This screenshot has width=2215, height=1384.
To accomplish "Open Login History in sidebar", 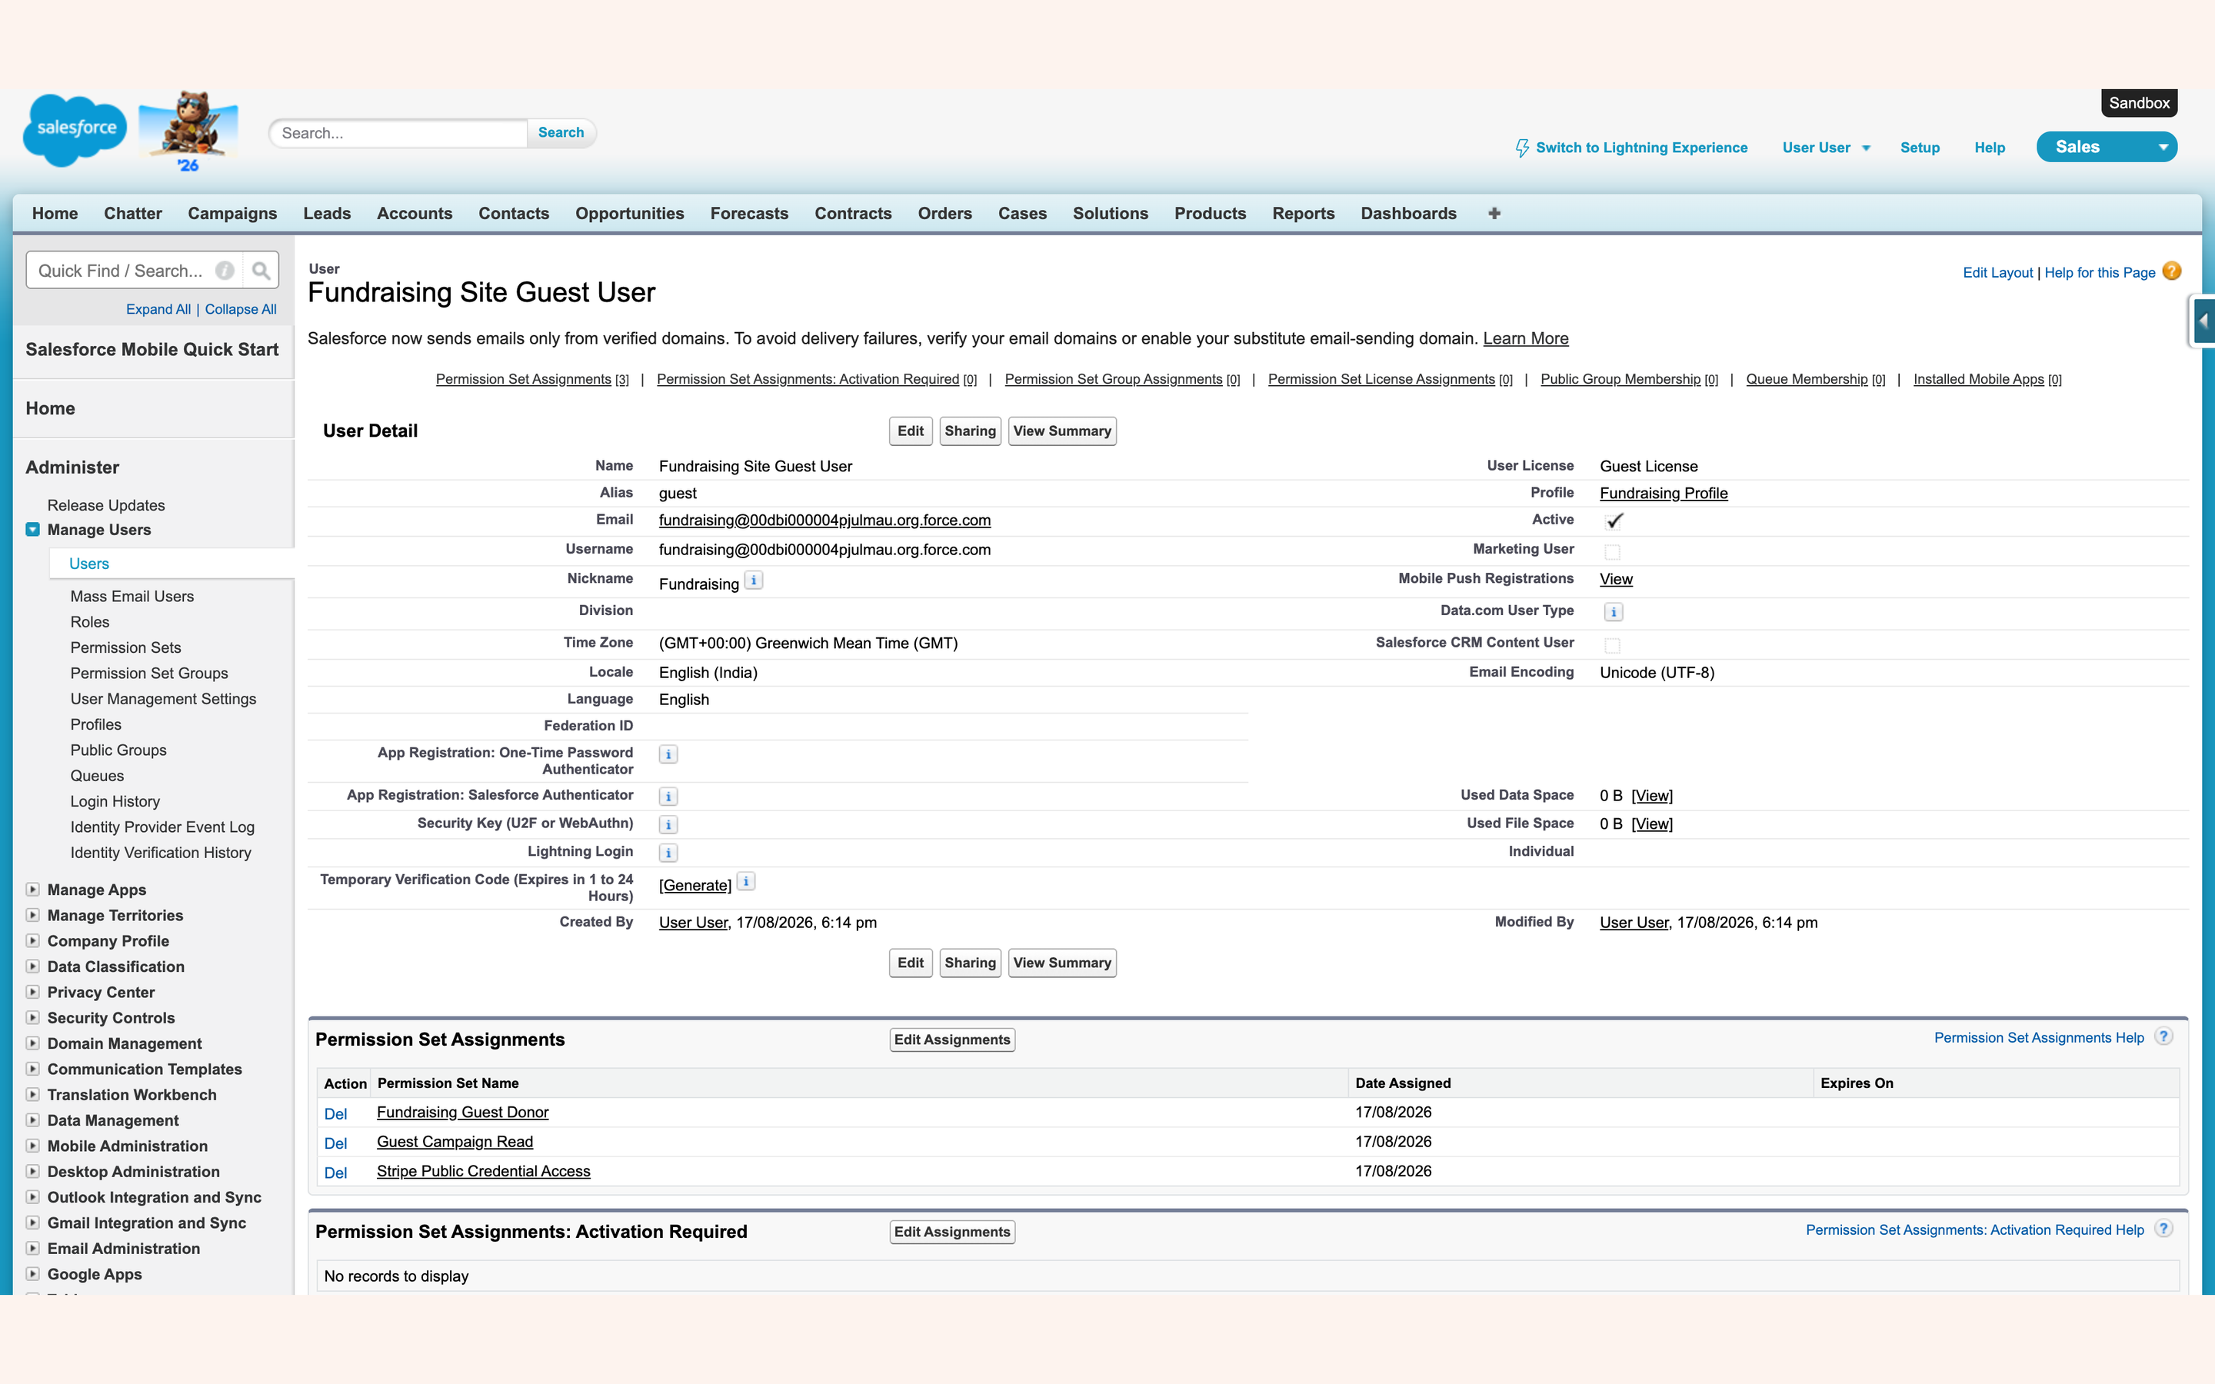I will tap(115, 801).
